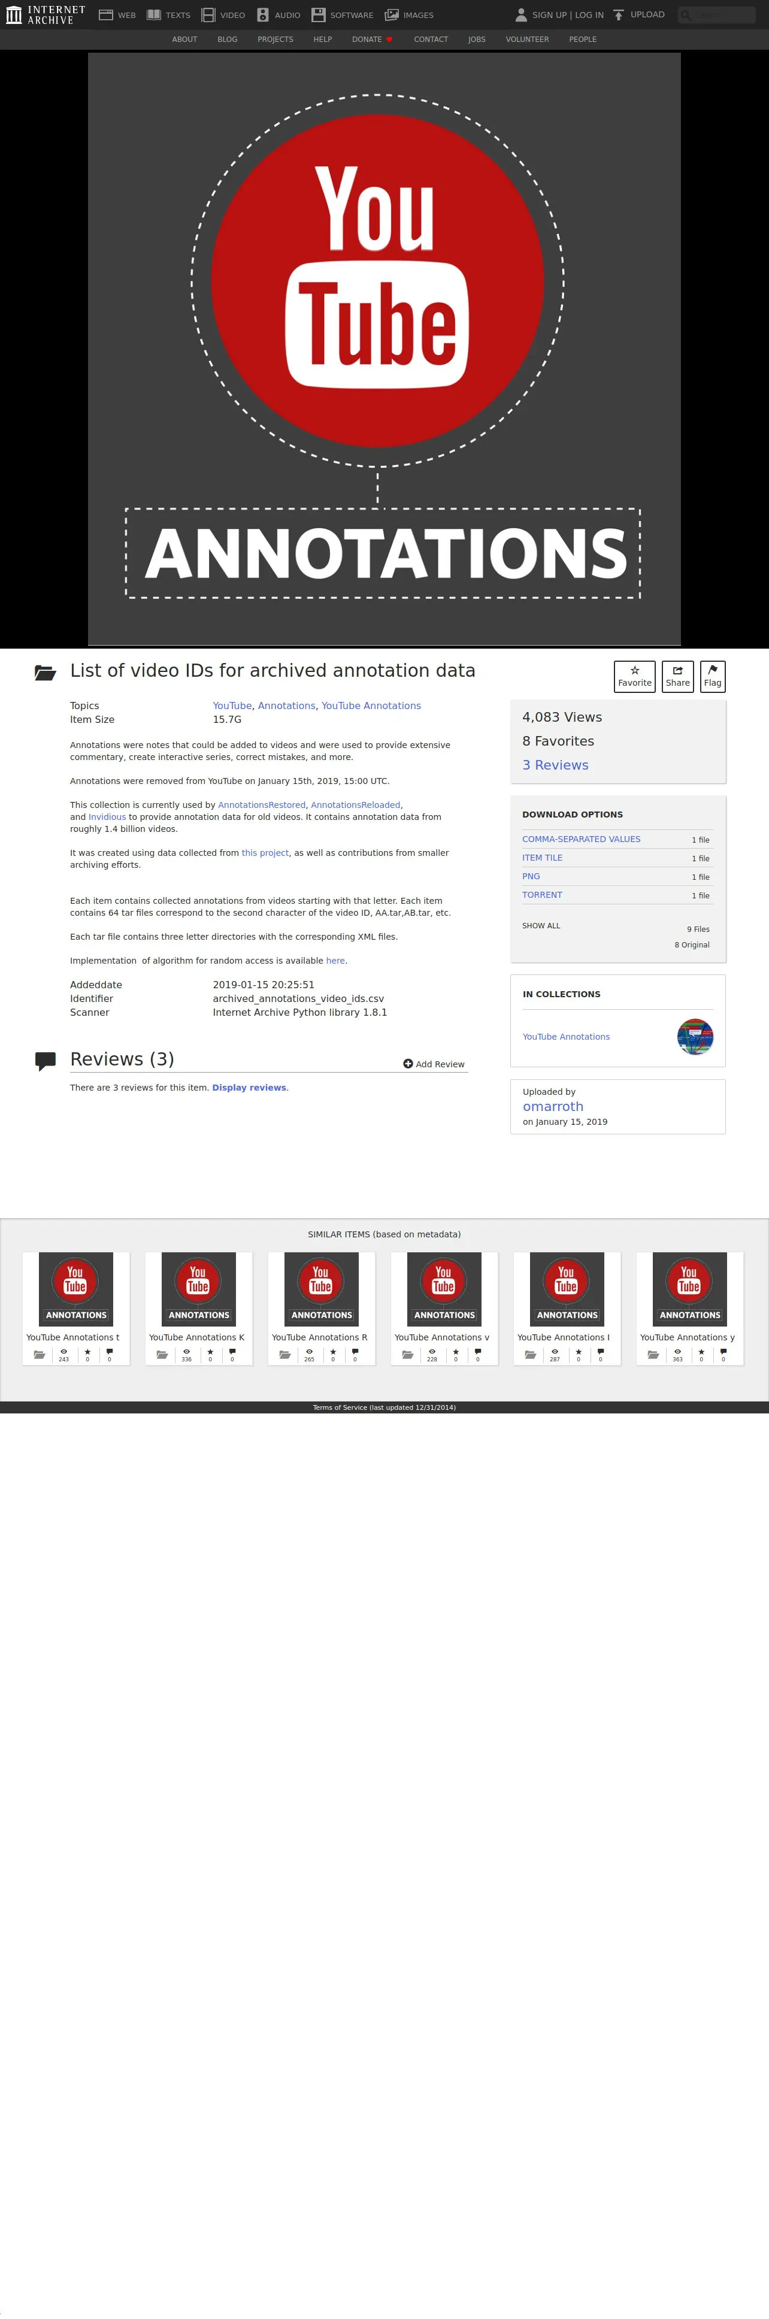
Task: Open uploader omarroth's profile
Action: pos(553,1106)
